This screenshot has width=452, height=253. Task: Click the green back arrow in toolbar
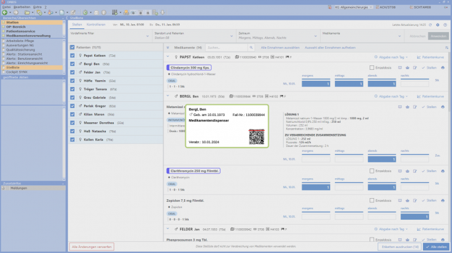coord(5,12)
